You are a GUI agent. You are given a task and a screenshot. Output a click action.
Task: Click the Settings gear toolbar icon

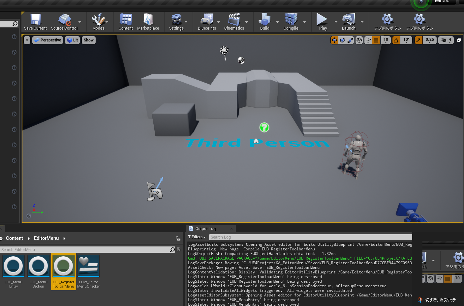(176, 22)
